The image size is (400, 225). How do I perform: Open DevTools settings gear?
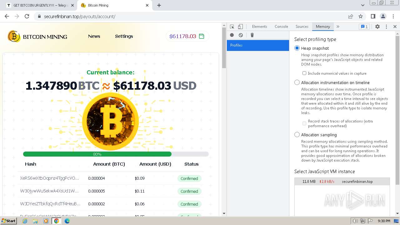[377, 27]
